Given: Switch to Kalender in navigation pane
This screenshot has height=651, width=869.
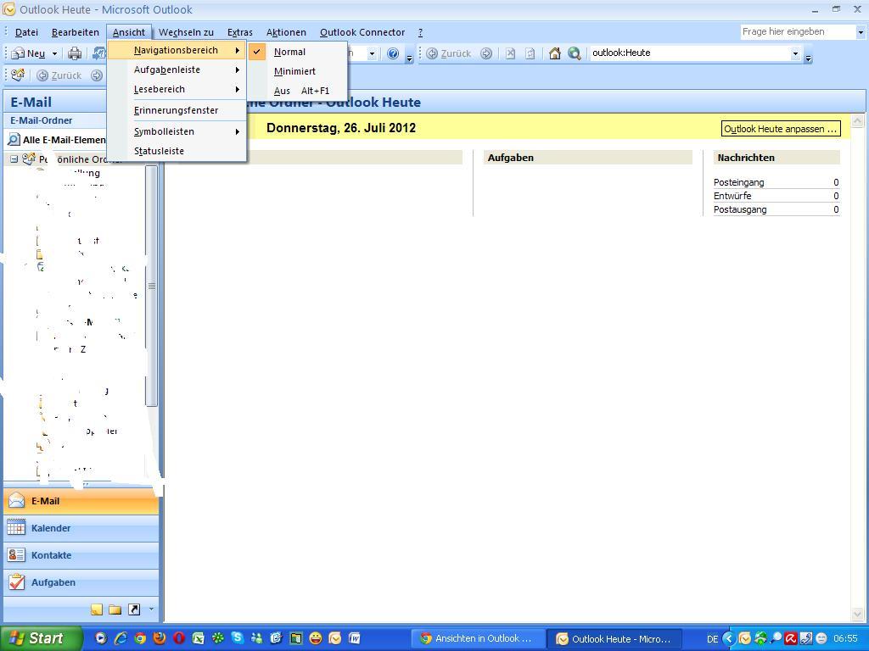Looking at the screenshot, I should coord(81,528).
